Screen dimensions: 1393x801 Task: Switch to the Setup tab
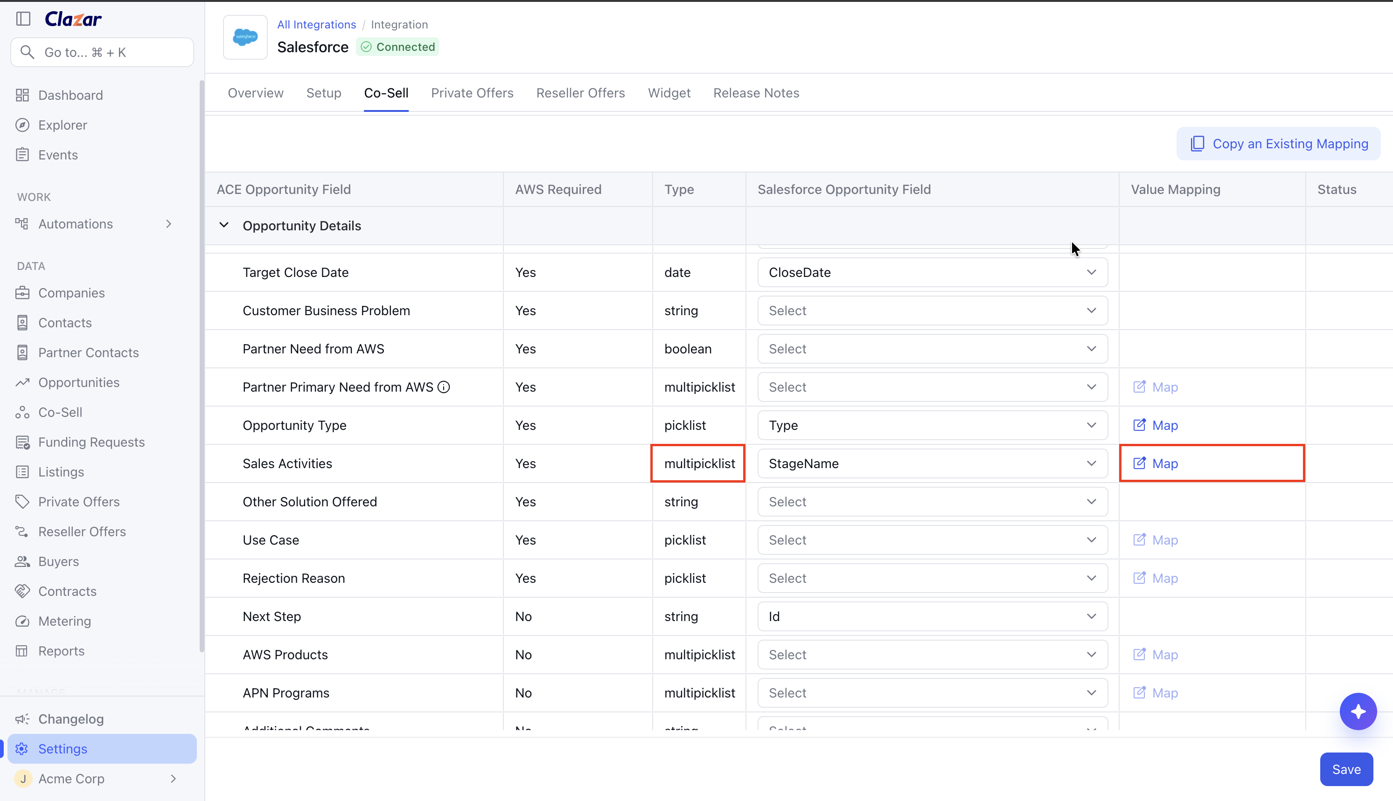324,93
